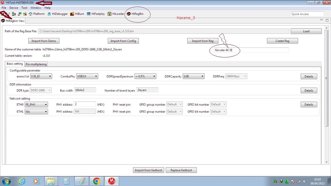Viewport: 331px width, 186px height.
Task: Click the ETH0 PHY address field
Action: pyautogui.click(x=85, y=104)
